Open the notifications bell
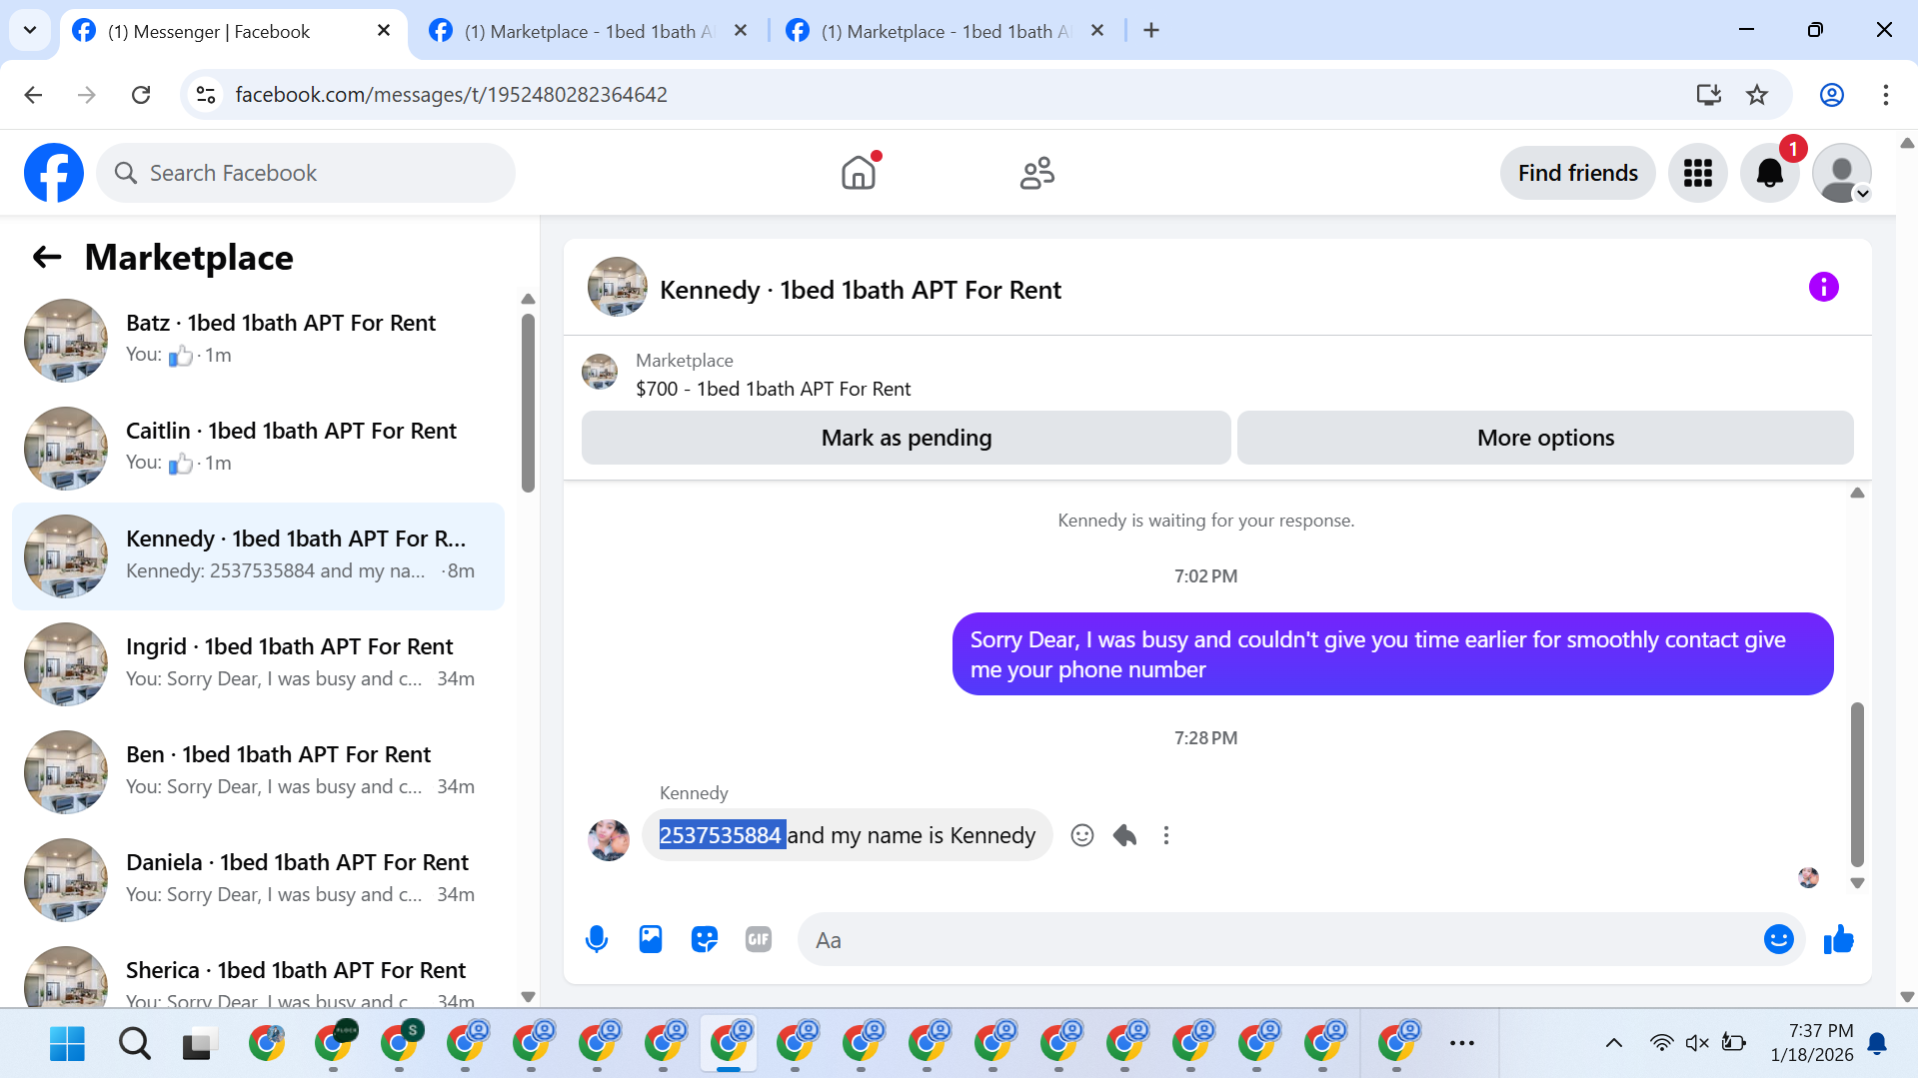This screenshot has width=1918, height=1078. click(1770, 173)
